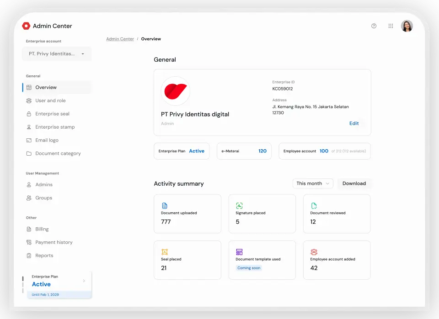Open the Document uploaded summary card
Image resolution: width=439 pixels, height=319 pixels.
click(187, 214)
